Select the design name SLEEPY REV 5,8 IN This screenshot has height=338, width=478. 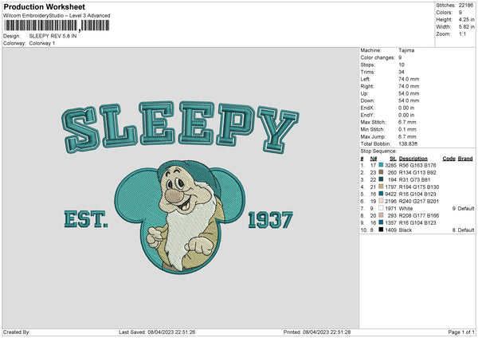(x=53, y=36)
